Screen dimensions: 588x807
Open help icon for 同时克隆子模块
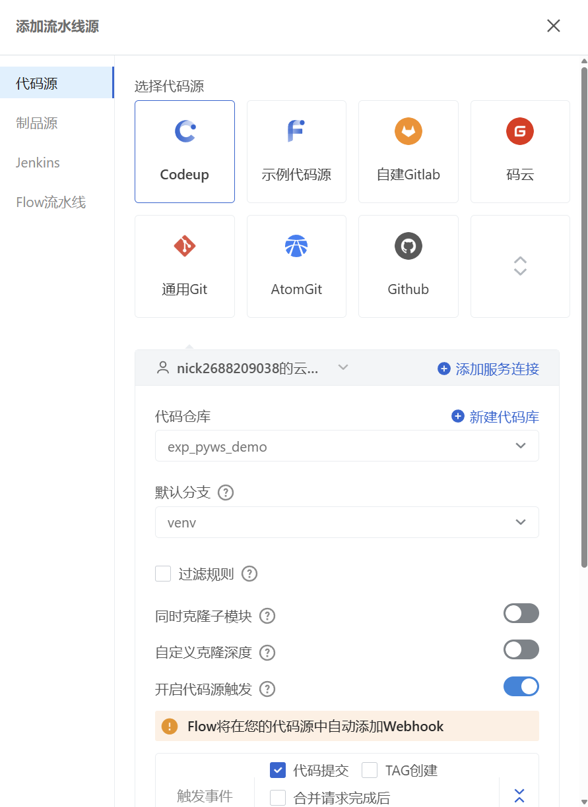267,616
